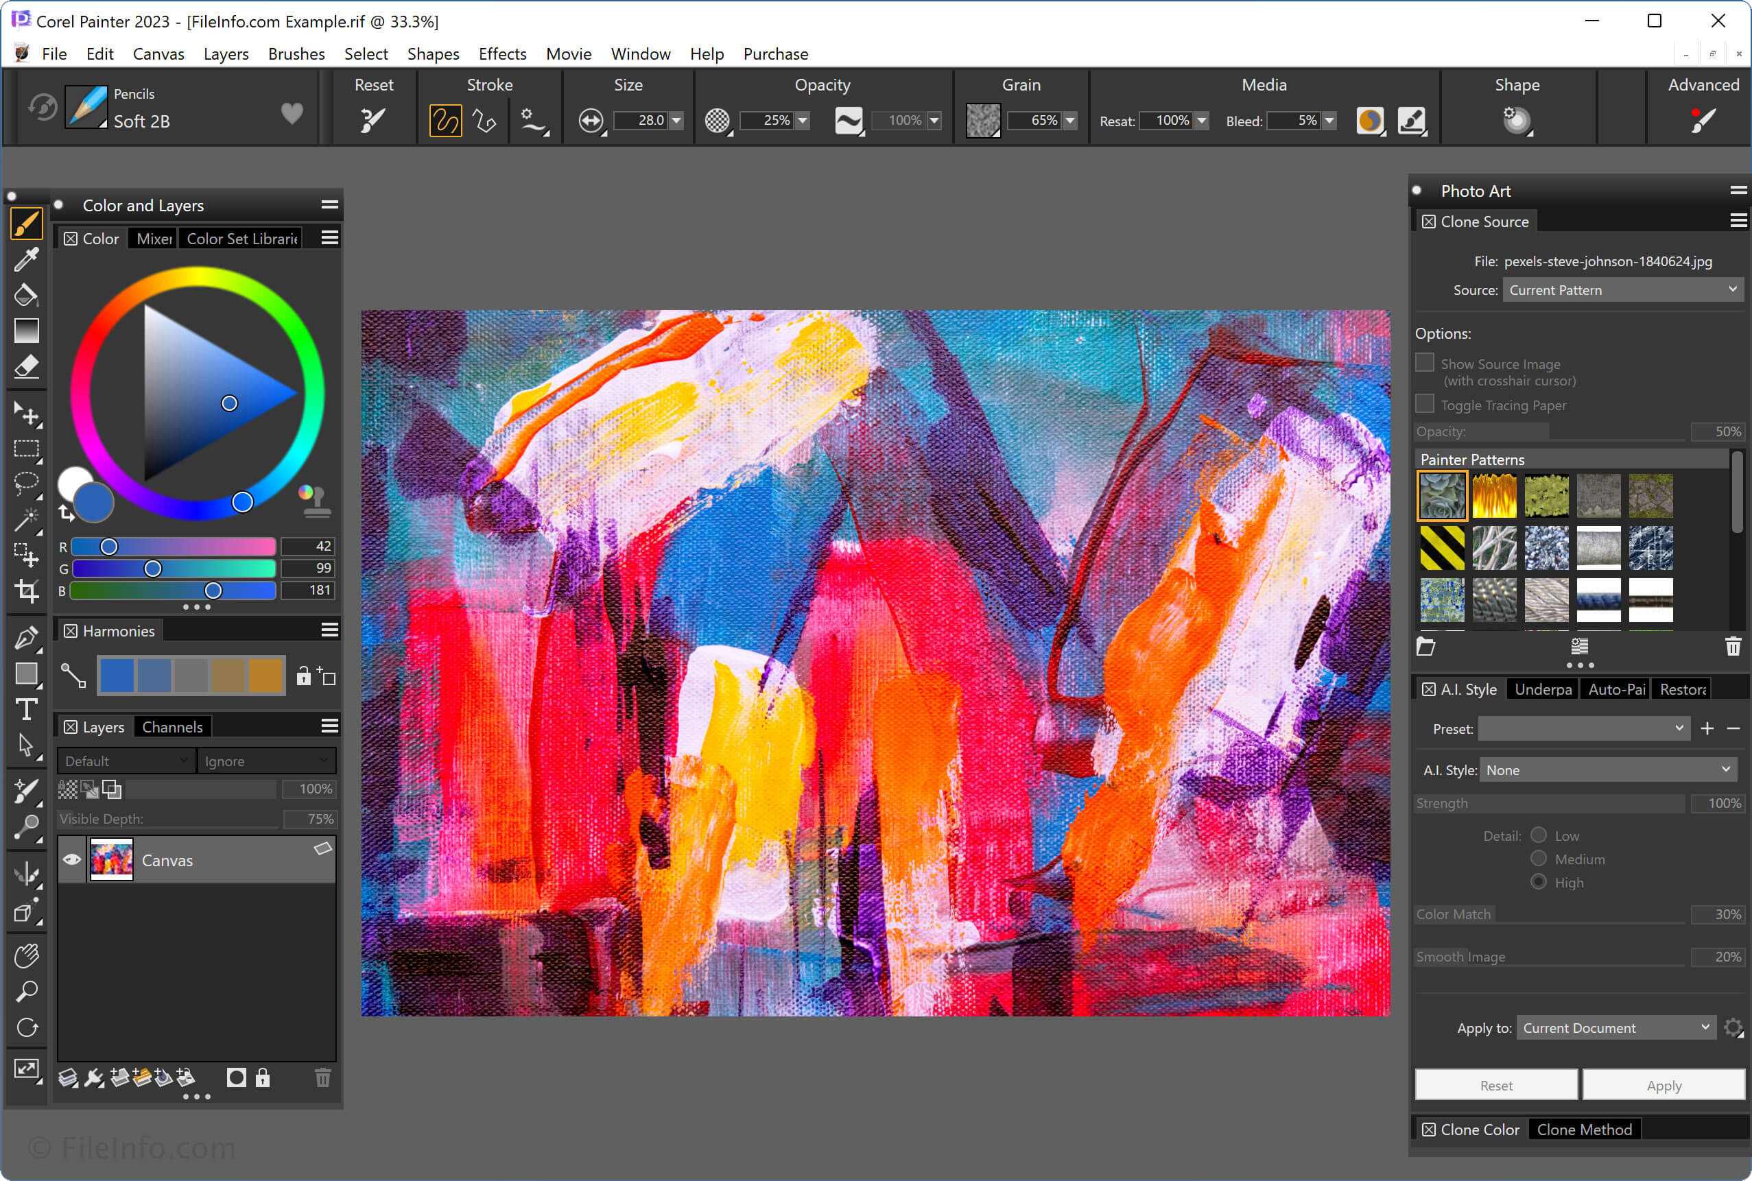
Task: Switch to the Mixer tab
Action: pos(153,239)
